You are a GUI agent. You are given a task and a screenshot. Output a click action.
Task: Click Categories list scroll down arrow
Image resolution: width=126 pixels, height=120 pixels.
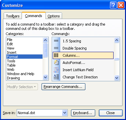click(45, 77)
